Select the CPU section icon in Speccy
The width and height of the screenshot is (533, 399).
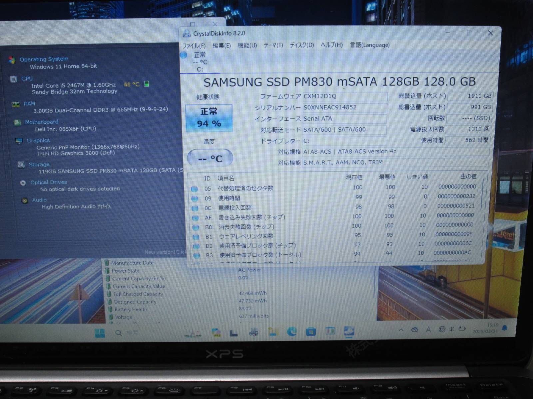tap(13, 79)
